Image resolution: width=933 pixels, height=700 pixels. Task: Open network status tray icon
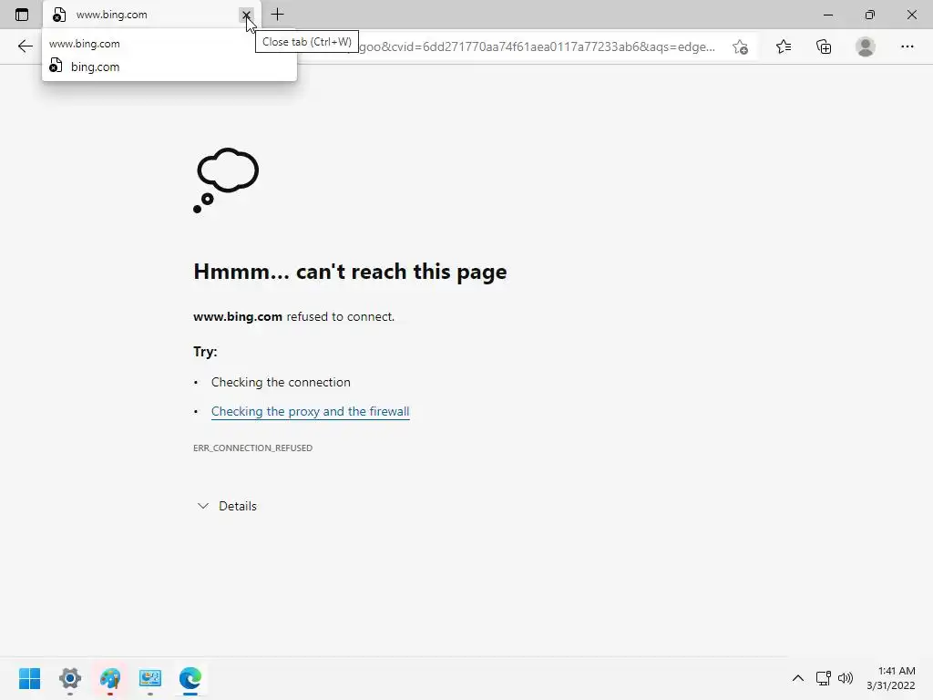[x=824, y=678]
